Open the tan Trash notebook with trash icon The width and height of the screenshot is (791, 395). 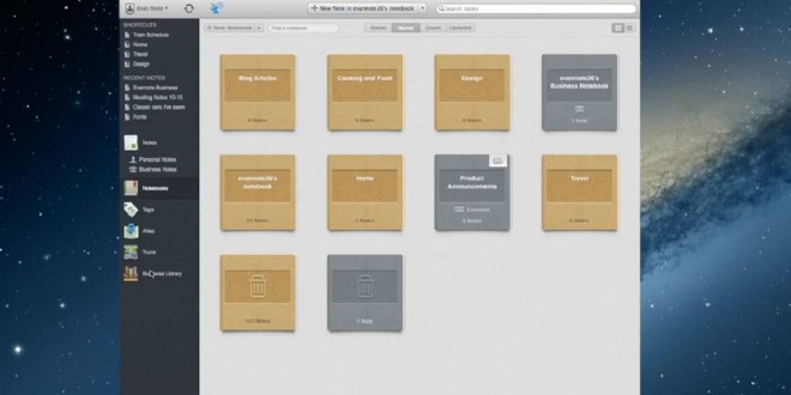coord(258,292)
